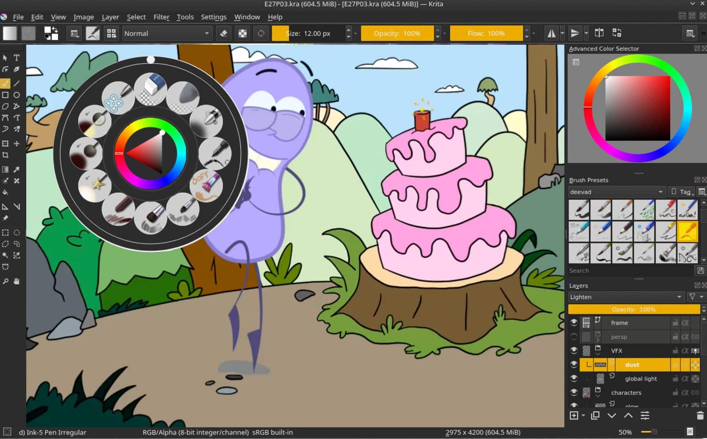Increase brush size with stepper
The width and height of the screenshot is (707, 439).
349,30
